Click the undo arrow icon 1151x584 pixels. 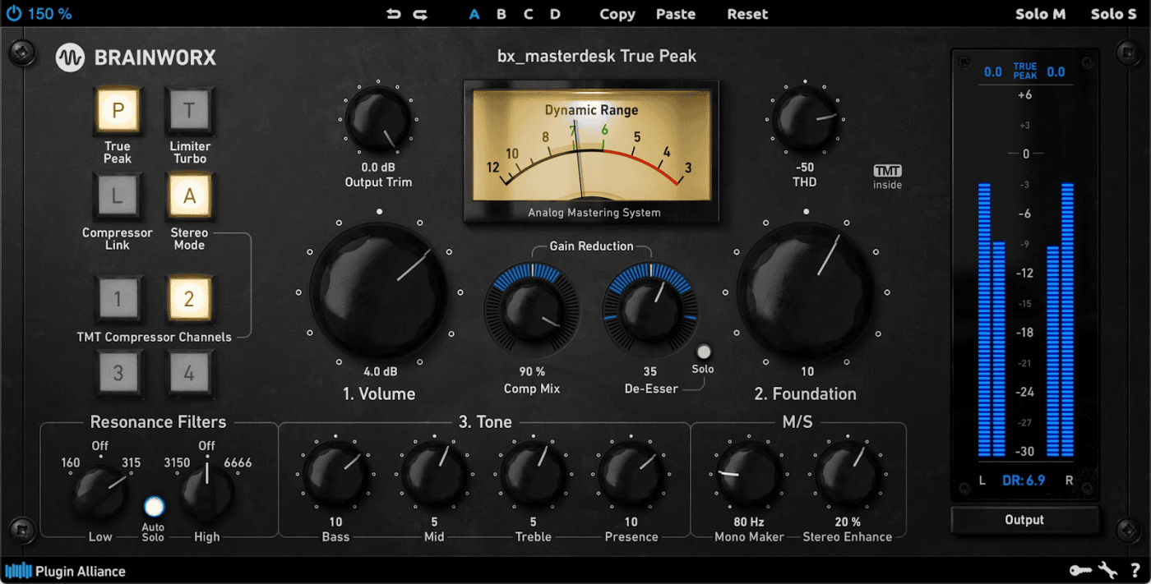point(394,14)
